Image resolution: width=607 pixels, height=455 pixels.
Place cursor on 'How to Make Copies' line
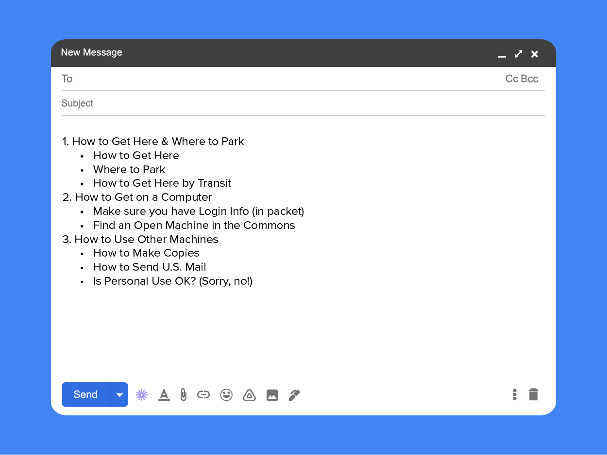pos(146,253)
